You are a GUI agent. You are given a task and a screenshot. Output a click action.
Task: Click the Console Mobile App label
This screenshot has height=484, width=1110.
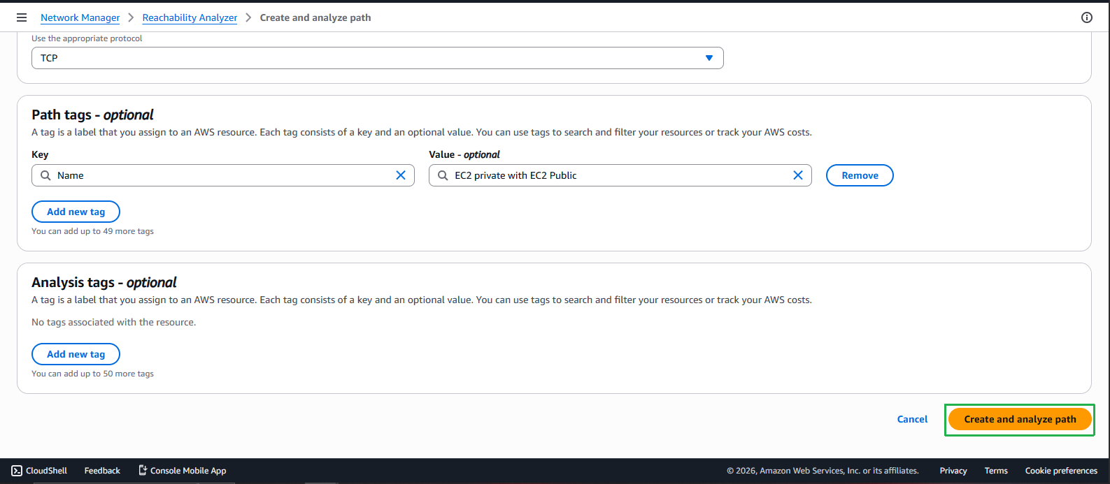click(x=188, y=471)
